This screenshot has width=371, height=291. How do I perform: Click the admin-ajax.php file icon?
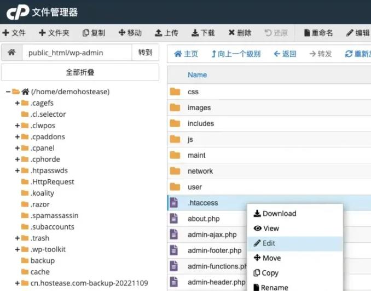tap(174, 235)
